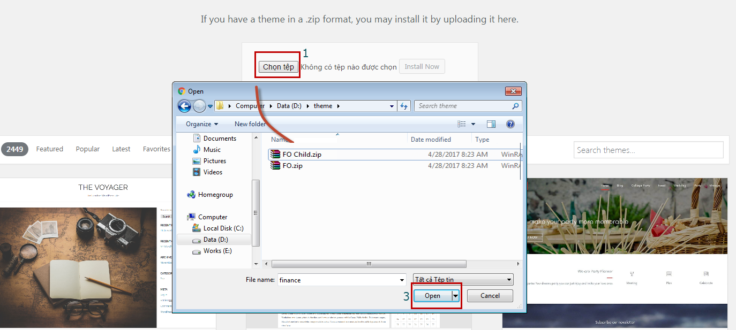Click the change view icon
This screenshot has width=736, height=330.
(x=462, y=124)
